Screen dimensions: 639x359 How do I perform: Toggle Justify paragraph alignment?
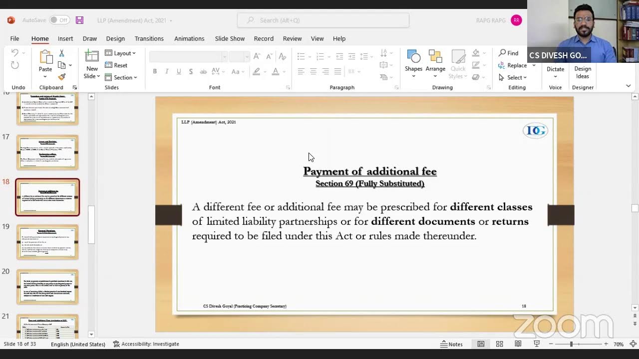pos(338,72)
